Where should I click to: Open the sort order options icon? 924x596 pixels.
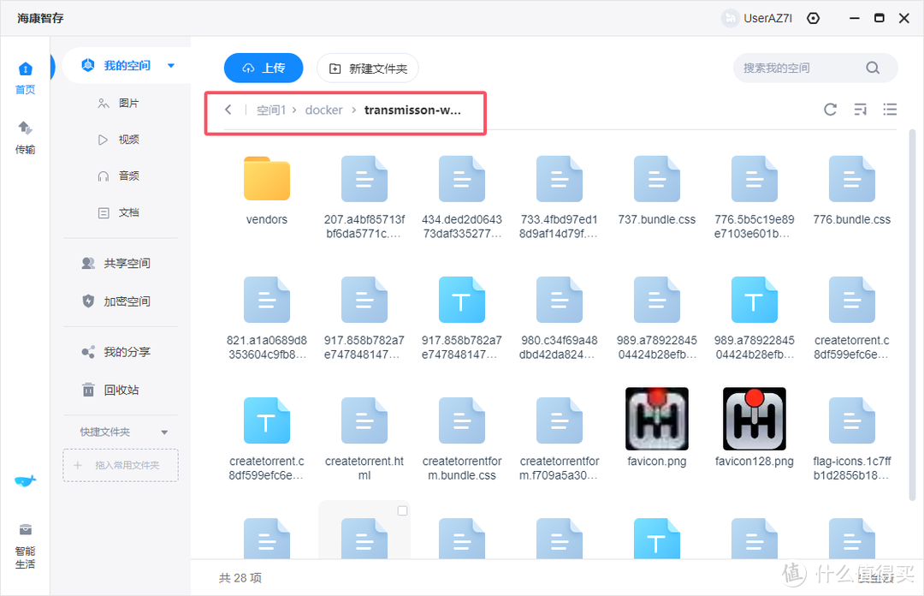click(860, 110)
